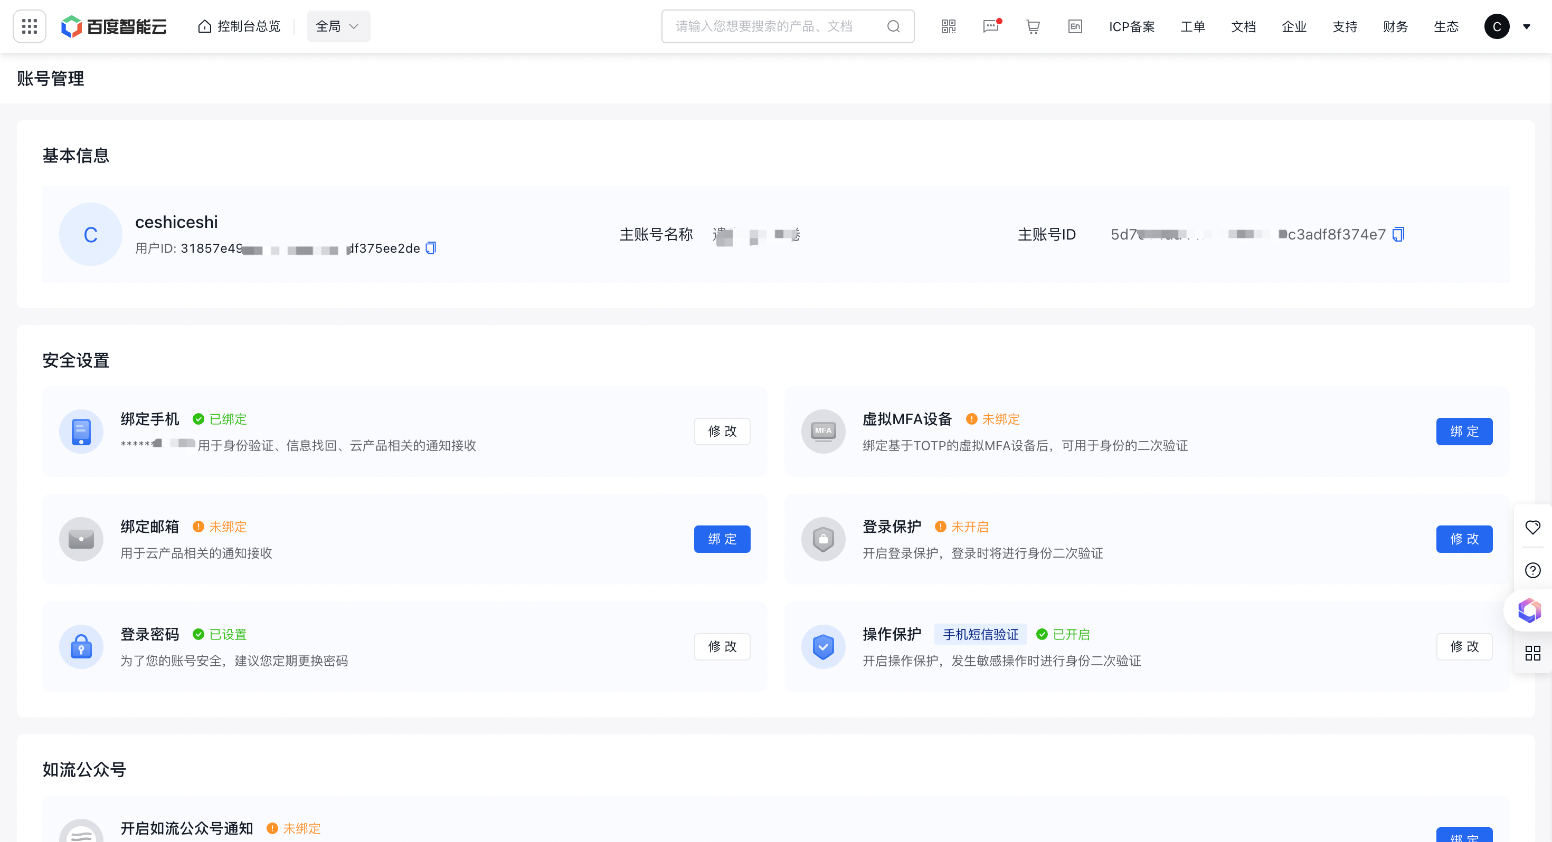The width and height of the screenshot is (1552, 842).
Task: Click the 操作保护 shield check icon
Action: point(823,646)
